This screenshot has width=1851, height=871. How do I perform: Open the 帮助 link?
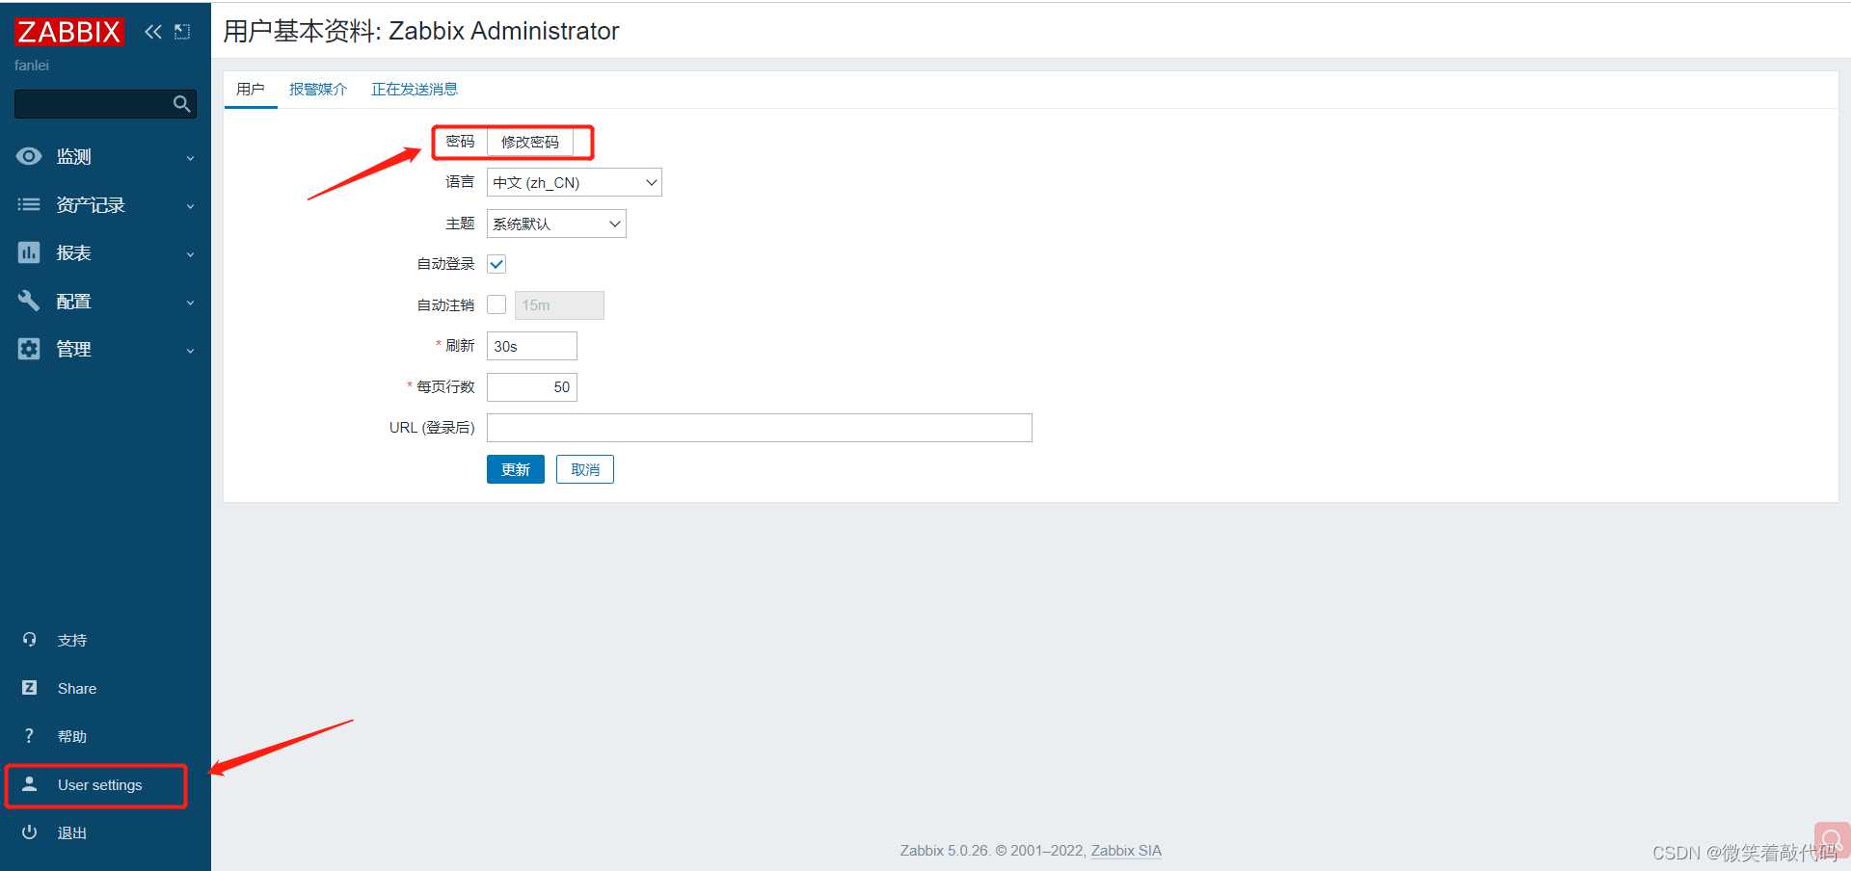(72, 736)
